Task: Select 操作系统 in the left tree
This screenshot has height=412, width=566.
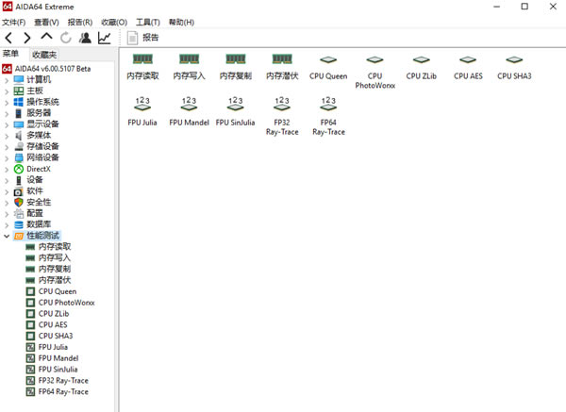Action: pos(42,102)
